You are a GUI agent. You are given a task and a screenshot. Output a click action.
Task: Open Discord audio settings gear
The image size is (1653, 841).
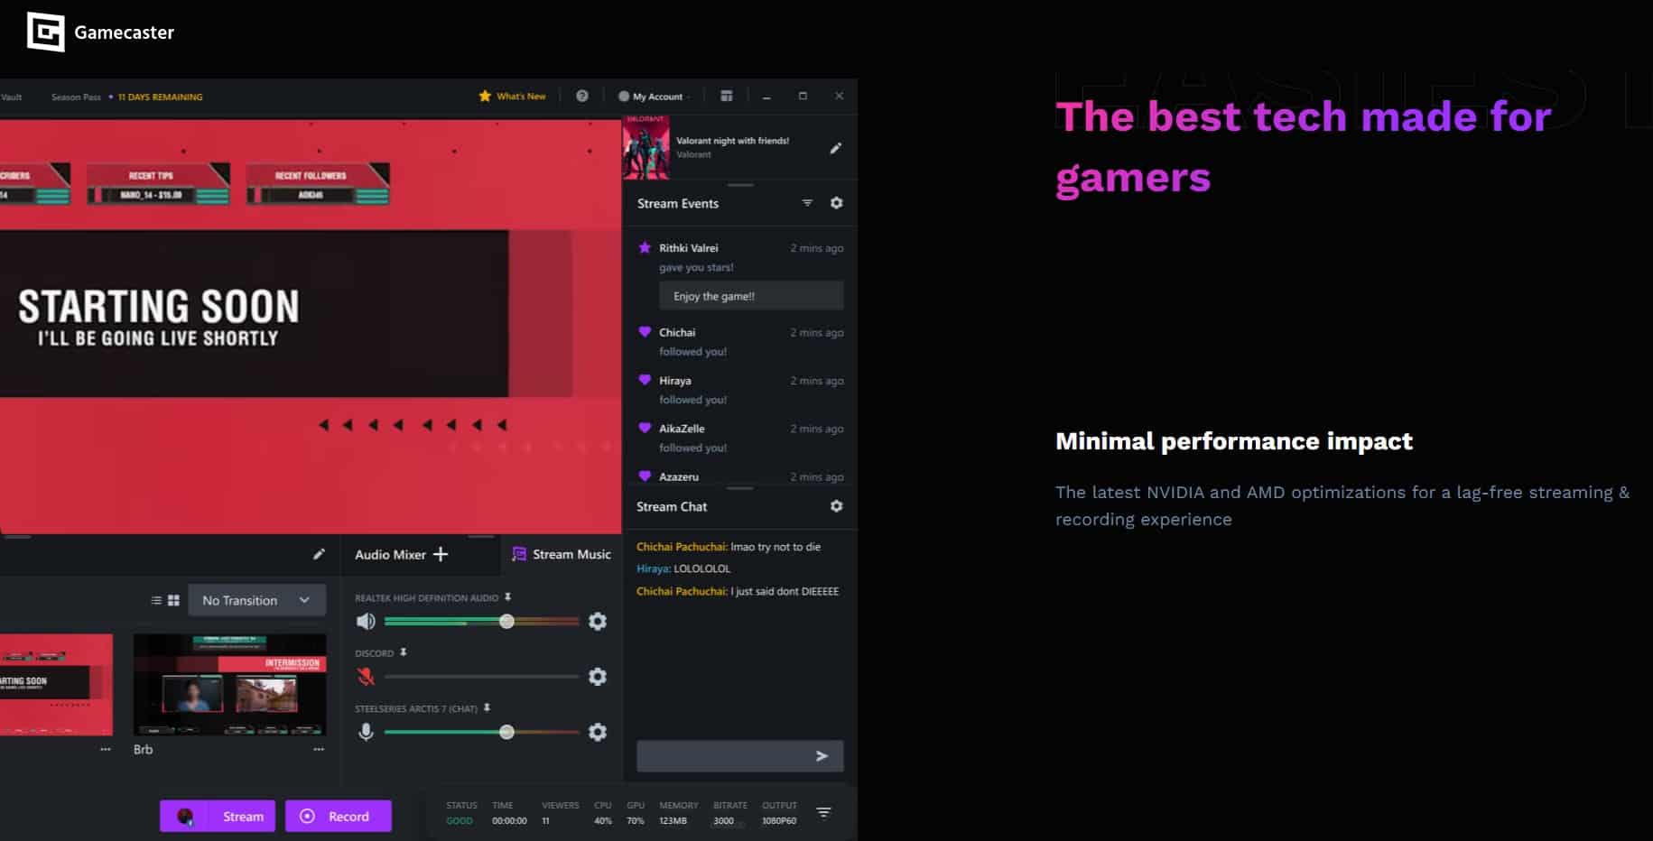click(x=598, y=677)
